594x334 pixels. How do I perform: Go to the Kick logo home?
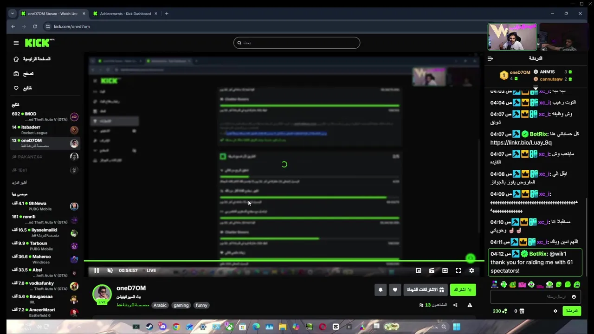tap(39, 43)
